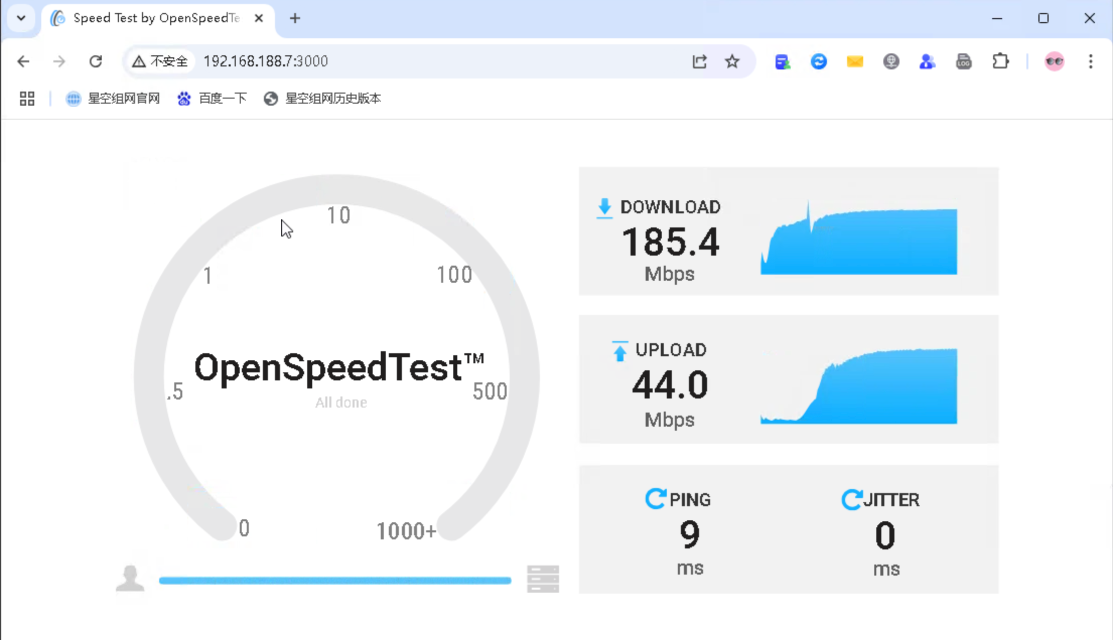Click the 不安全 security indicator
This screenshot has width=1113, height=640.
tap(160, 61)
